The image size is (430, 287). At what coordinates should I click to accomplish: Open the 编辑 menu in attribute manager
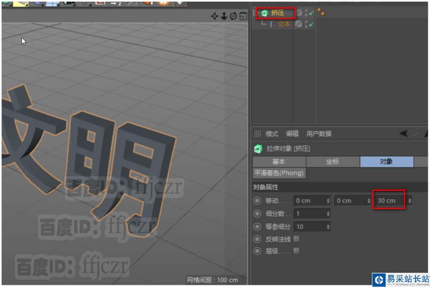coord(292,134)
